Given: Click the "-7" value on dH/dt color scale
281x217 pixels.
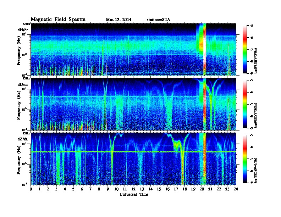Looking at the screenshot, I should pyautogui.click(x=251, y=50).
